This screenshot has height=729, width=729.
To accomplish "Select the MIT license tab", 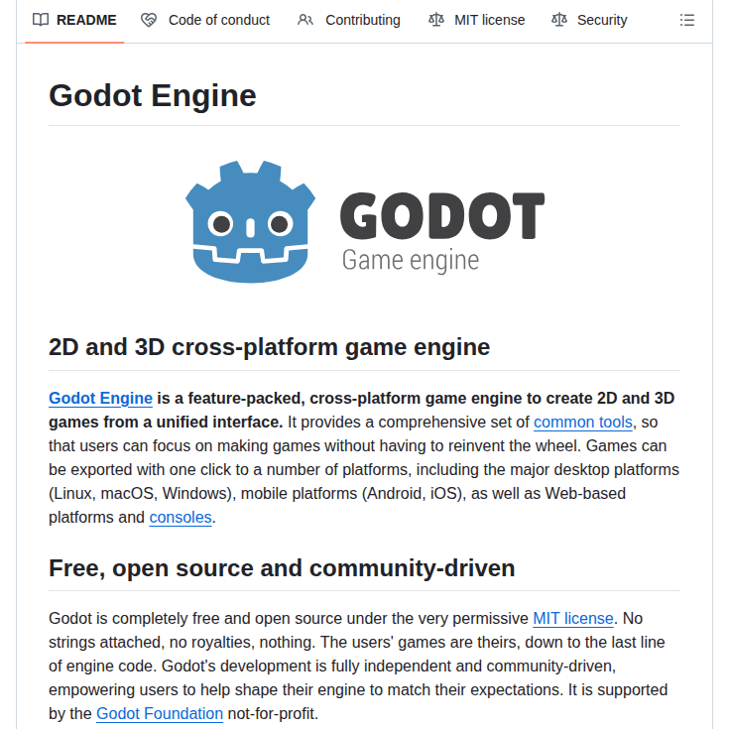I will pyautogui.click(x=476, y=20).
